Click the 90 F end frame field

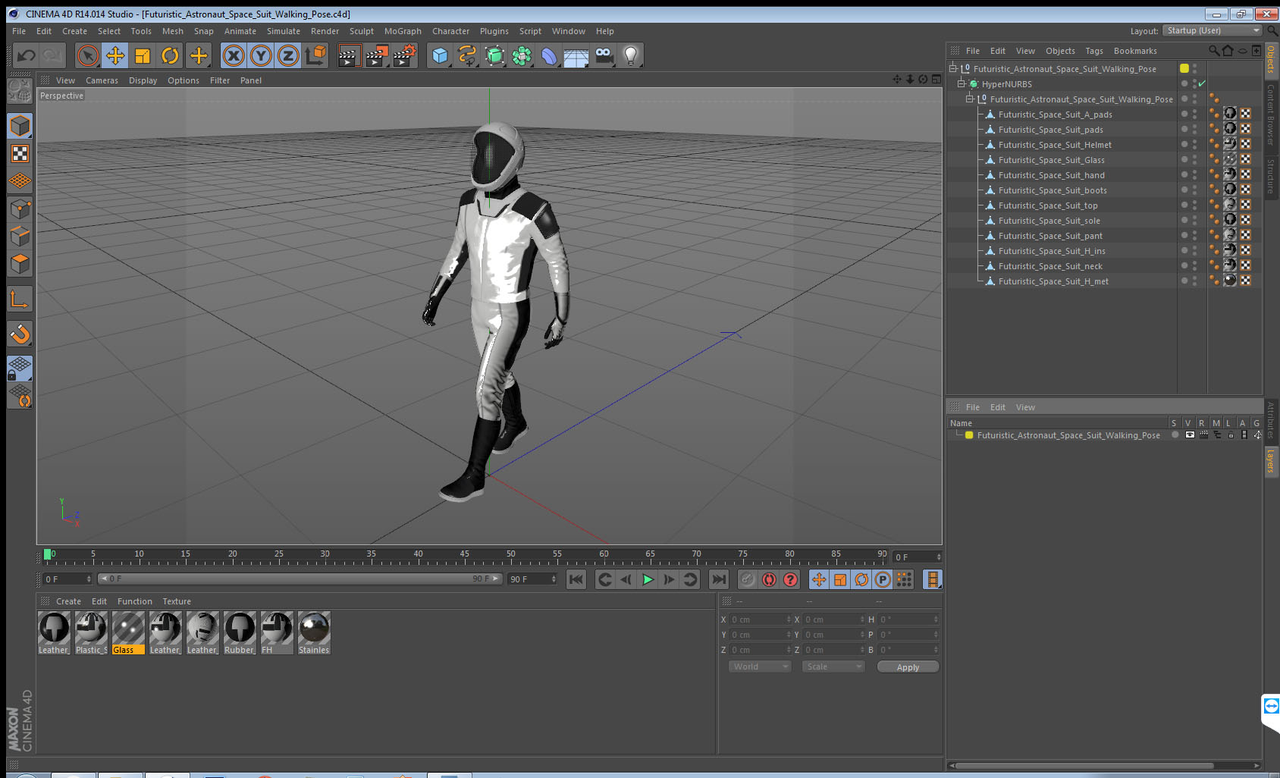click(x=533, y=579)
